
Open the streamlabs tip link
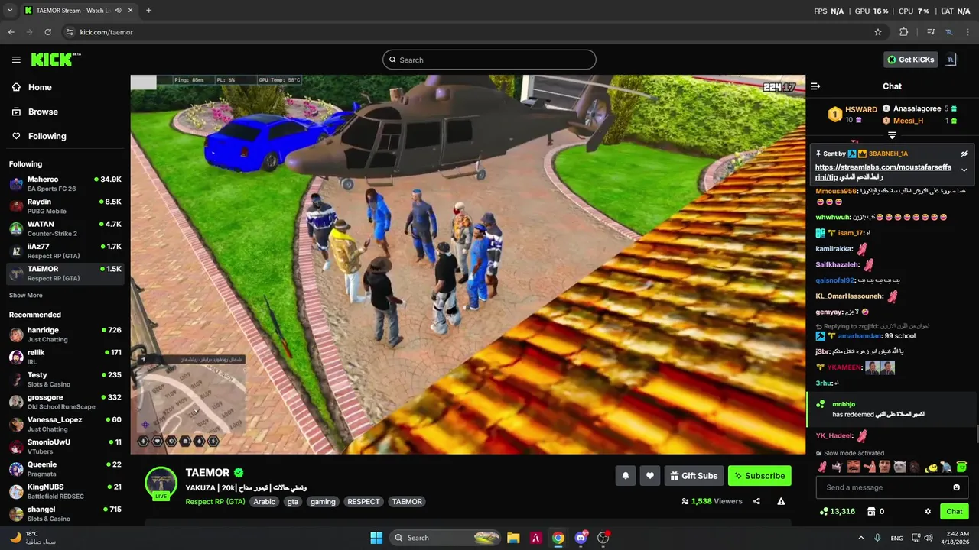883,172
